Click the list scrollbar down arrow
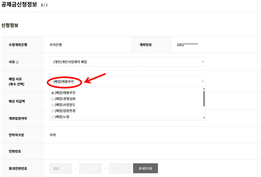This screenshot has height=177, width=261. click(x=204, y=118)
